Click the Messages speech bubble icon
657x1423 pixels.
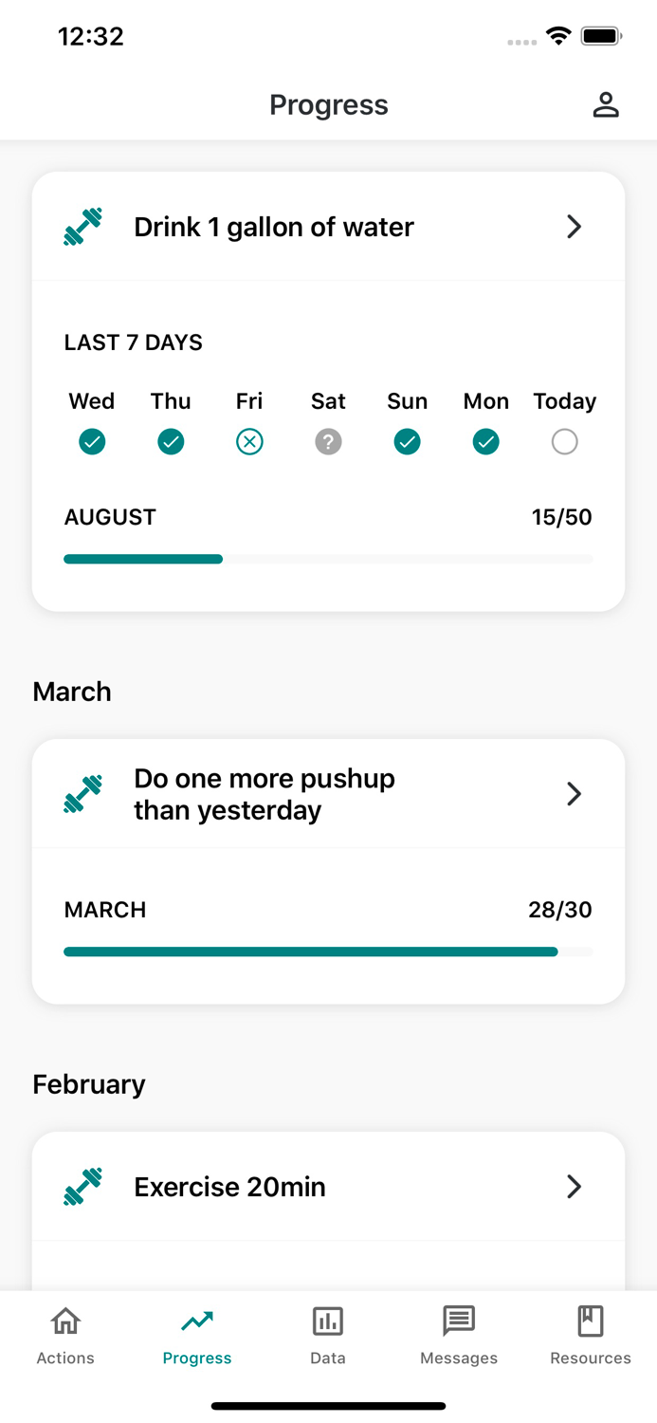point(459,1320)
